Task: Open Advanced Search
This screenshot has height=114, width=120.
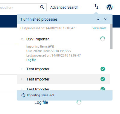Action: (64, 7)
